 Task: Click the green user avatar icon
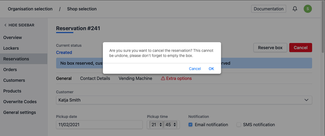308,9
